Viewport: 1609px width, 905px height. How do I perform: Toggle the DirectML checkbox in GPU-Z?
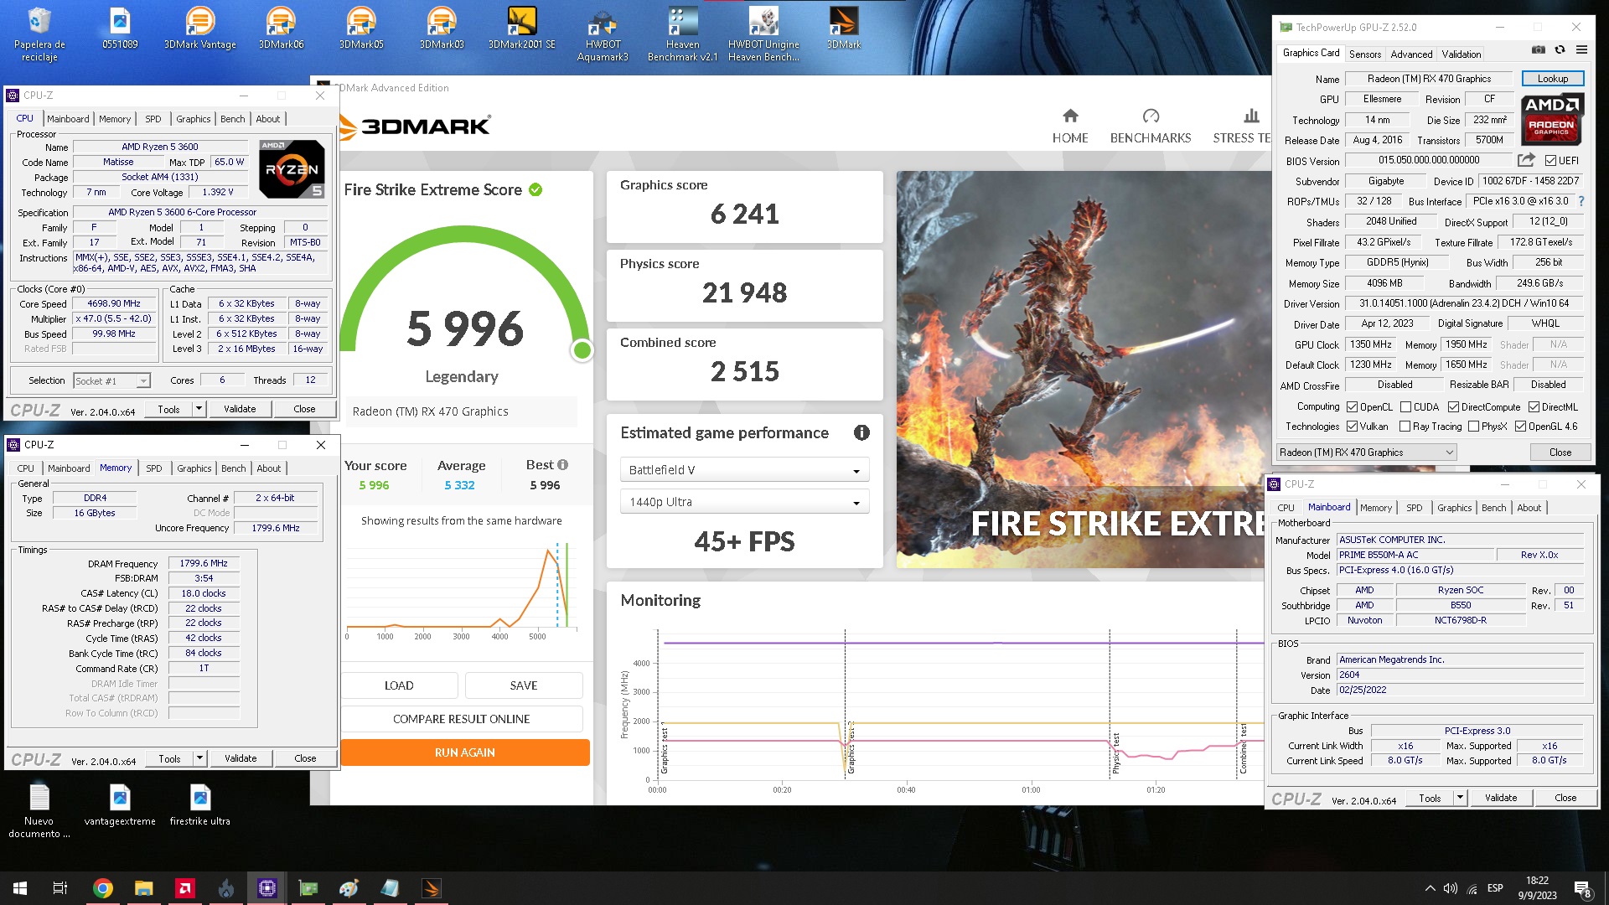tap(1534, 407)
